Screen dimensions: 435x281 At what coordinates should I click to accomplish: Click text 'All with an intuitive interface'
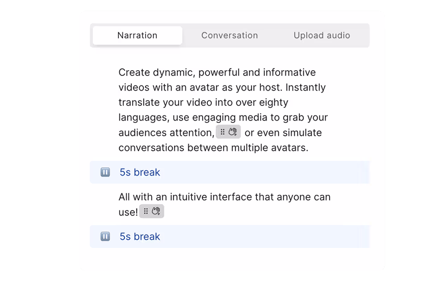185,197
